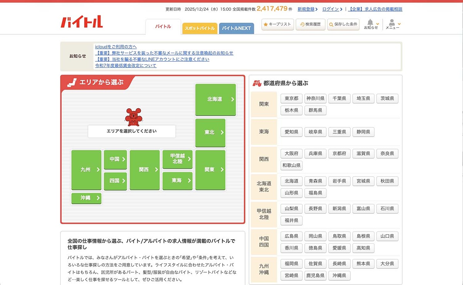Choose 宮城県 prefecture button
Image resolution: width=463 pixels, height=285 pixels.
click(x=363, y=181)
